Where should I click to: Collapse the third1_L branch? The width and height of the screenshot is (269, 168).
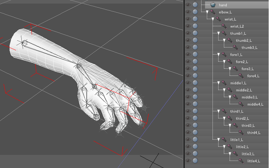tap(219, 111)
